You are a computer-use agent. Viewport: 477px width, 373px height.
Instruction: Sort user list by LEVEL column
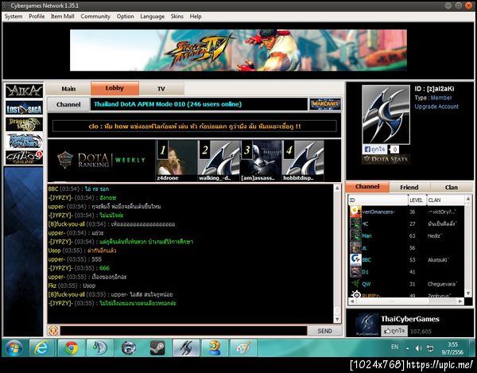click(x=417, y=200)
